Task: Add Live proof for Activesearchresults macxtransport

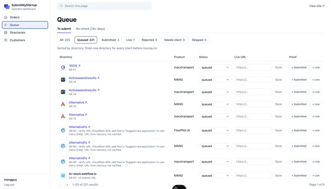Action: (316, 92)
